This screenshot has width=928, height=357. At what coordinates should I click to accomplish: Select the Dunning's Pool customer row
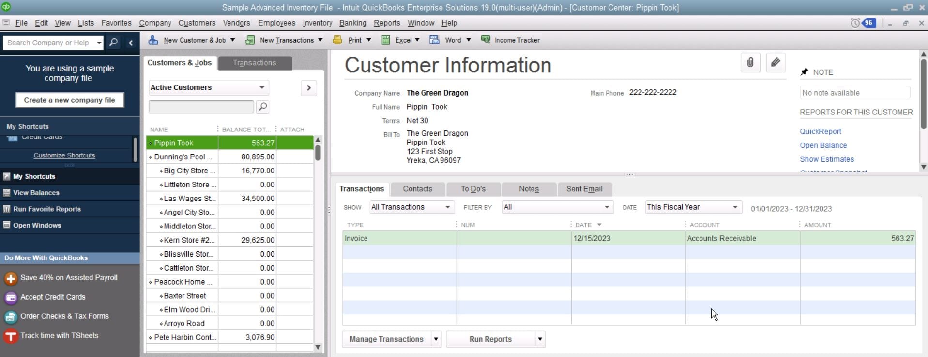click(x=230, y=157)
